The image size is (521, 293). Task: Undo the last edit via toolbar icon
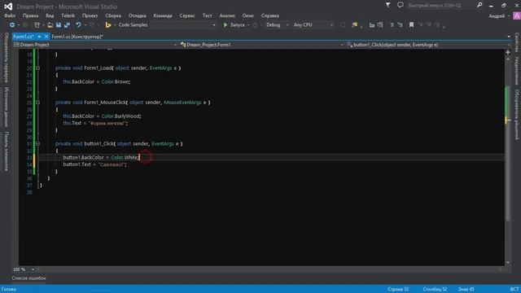78,25
